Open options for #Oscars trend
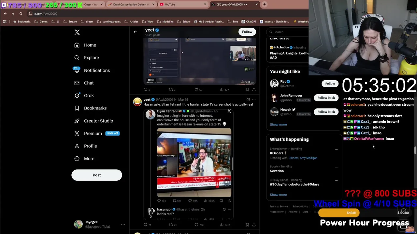This screenshot has height=234, width=417. [x=336, y=149]
